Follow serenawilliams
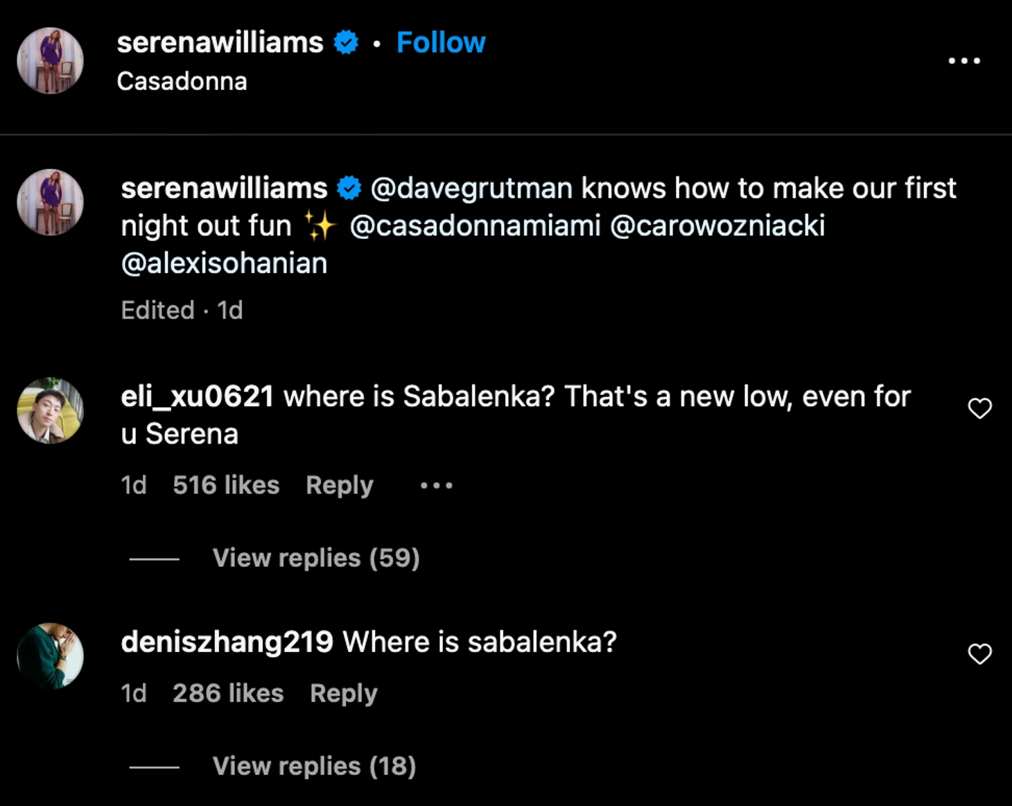 [441, 43]
